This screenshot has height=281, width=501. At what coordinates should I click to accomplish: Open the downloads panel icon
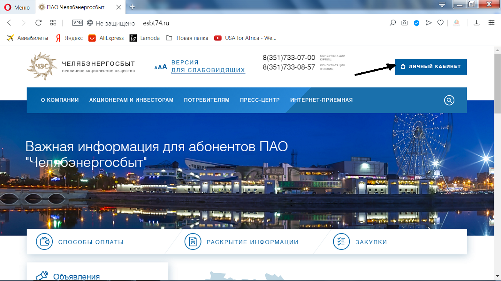(x=476, y=23)
